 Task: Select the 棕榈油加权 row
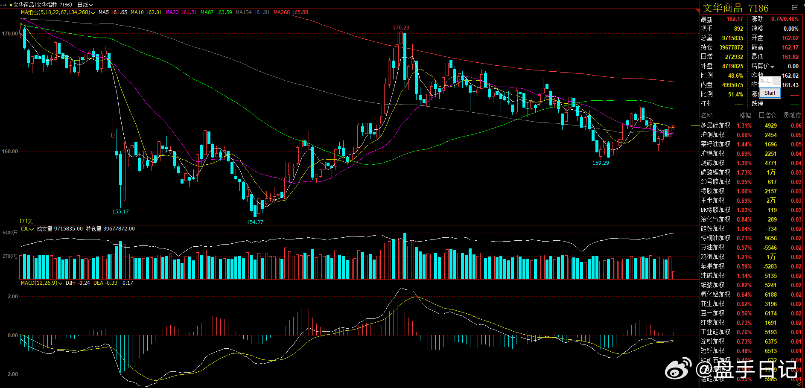tap(751, 238)
